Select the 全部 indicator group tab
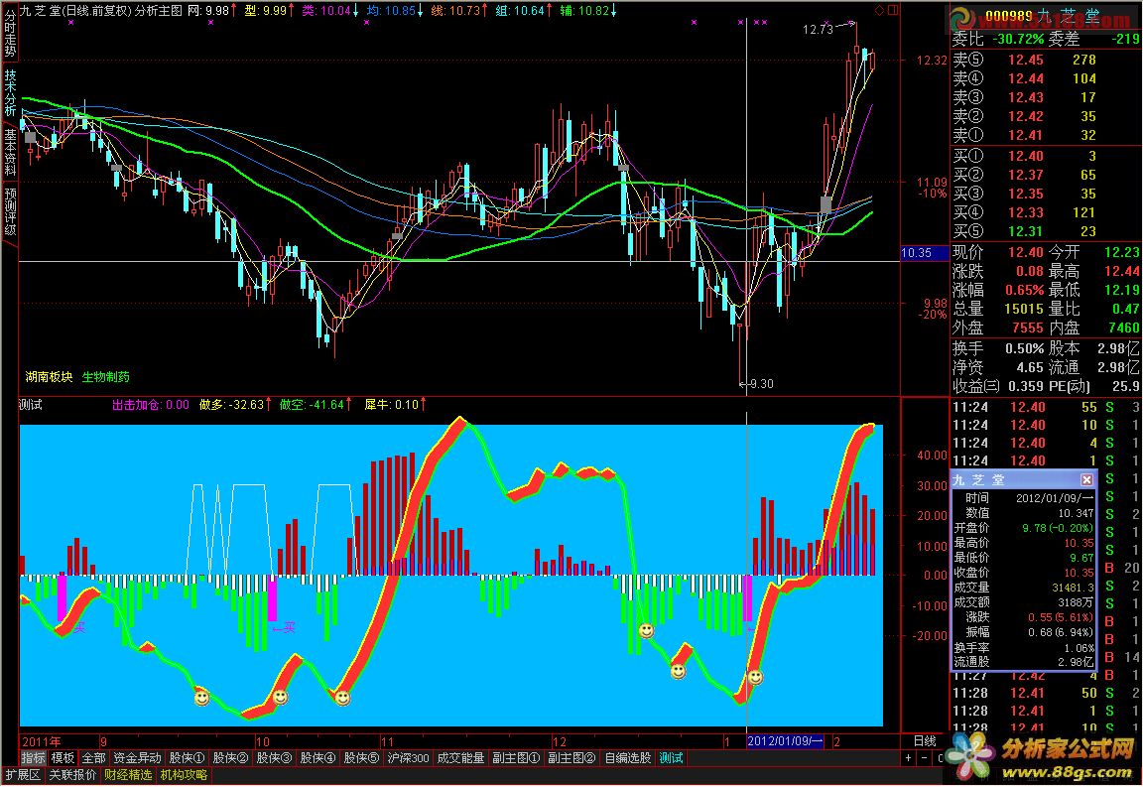The image size is (1143, 787). [x=93, y=758]
